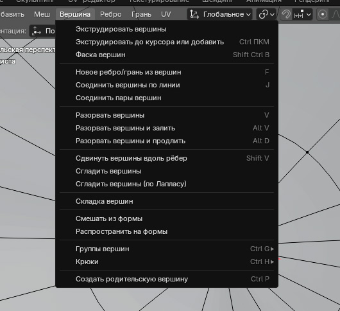Choose Смешать из формы
This screenshot has height=311, width=340.
167,218
